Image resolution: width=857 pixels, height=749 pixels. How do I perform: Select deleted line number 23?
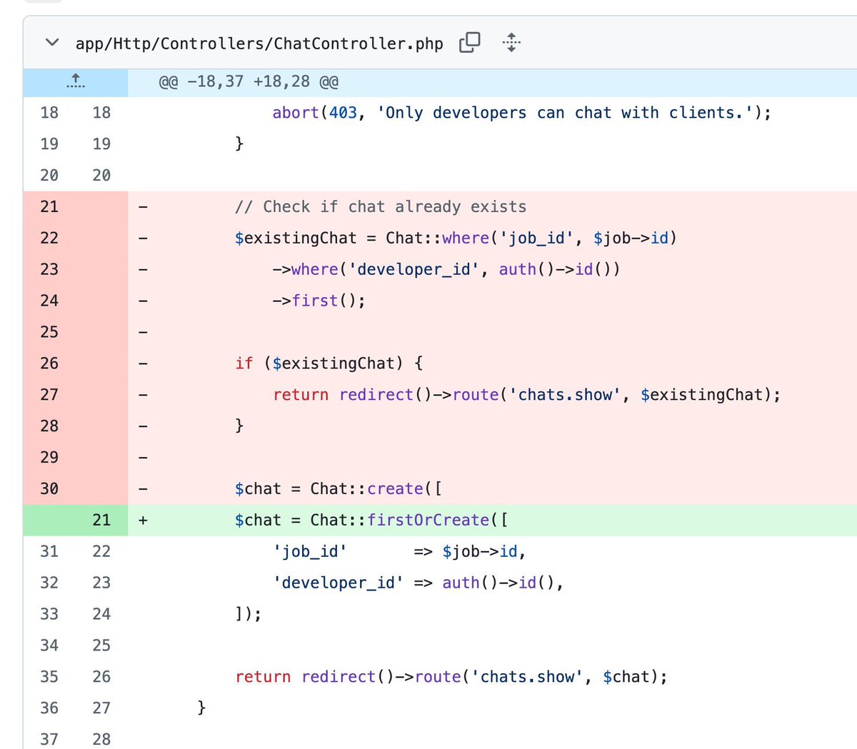click(49, 269)
